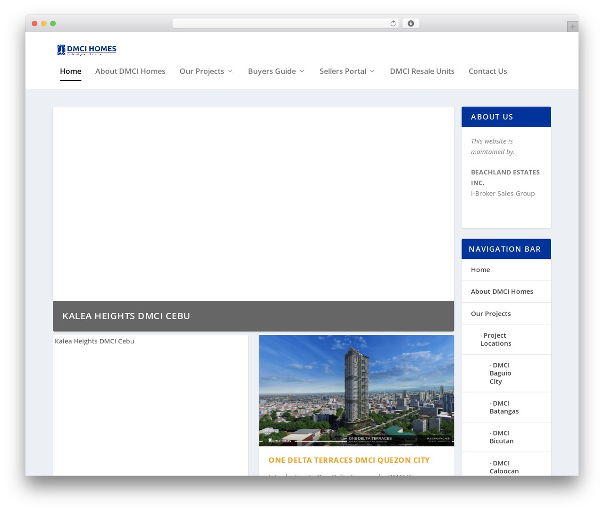
Task: Click the NAVIGATION BAR widget heading
Action: [506, 249]
